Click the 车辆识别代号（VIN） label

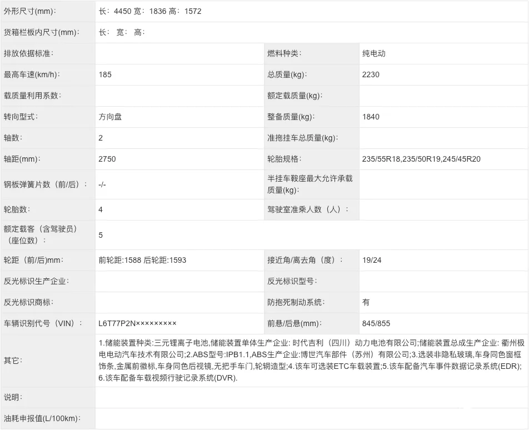point(42,324)
